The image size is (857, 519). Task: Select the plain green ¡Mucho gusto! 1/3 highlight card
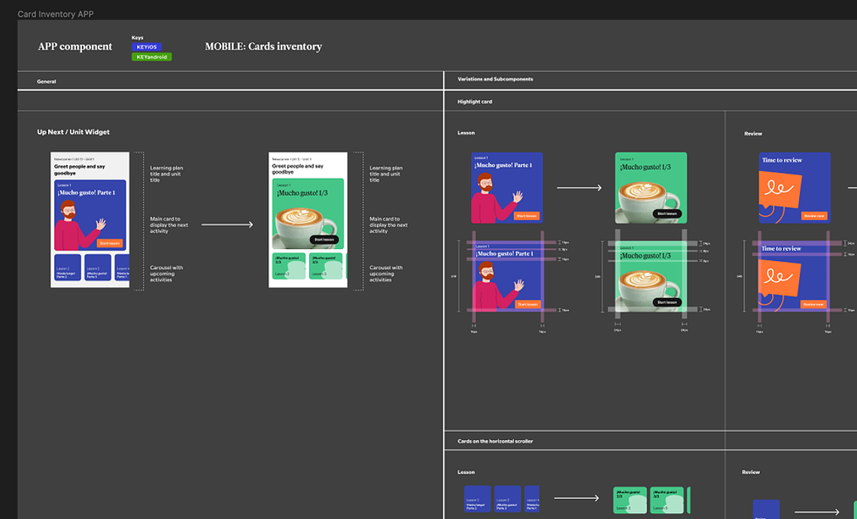pyautogui.click(x=651, y=188)
